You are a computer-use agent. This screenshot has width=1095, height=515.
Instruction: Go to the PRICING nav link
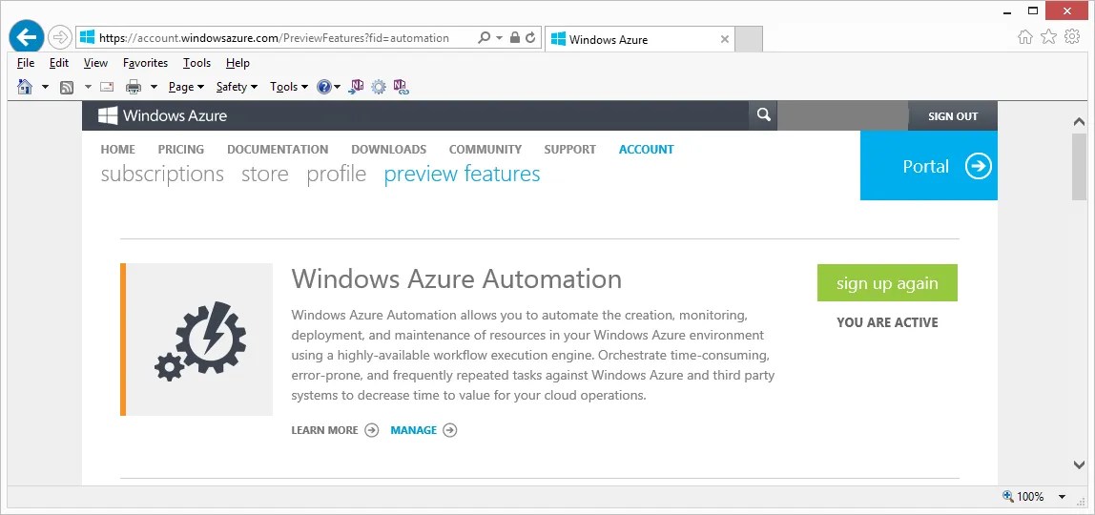click(x=181, y=150)
